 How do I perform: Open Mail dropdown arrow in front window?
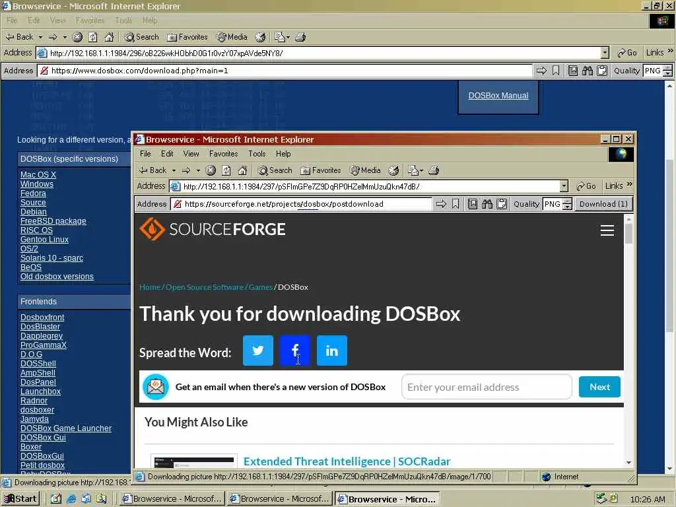click(421, 171)
